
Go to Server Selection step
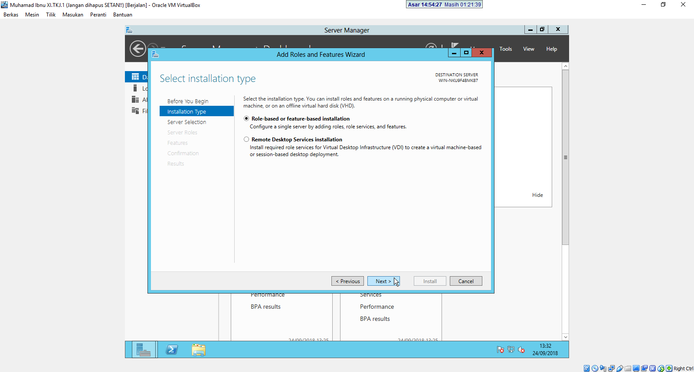coord(187,122)
